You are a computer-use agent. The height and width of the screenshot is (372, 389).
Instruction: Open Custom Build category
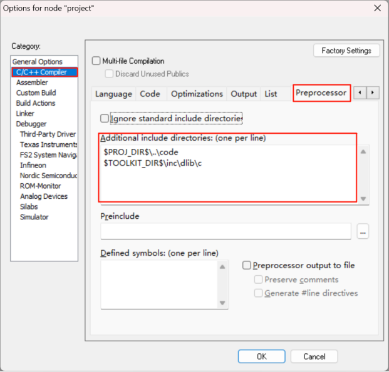click(36, 93)
